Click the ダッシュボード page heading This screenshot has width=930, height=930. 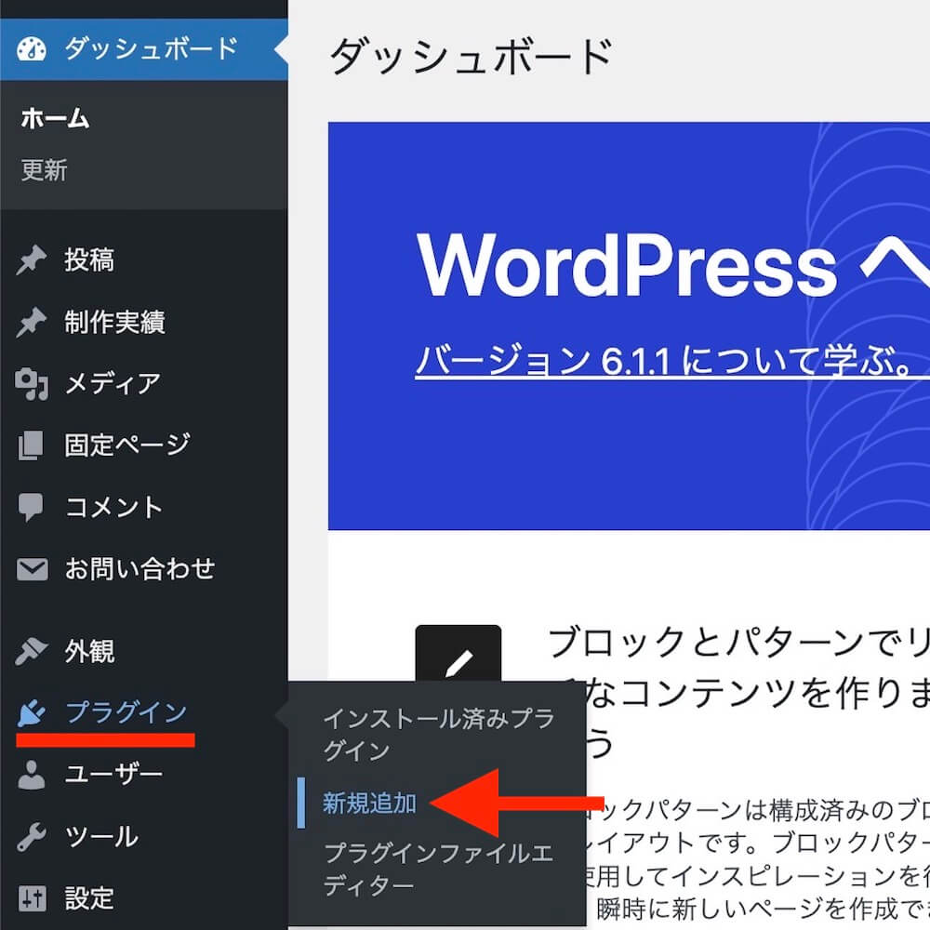(x=472, y=57)
